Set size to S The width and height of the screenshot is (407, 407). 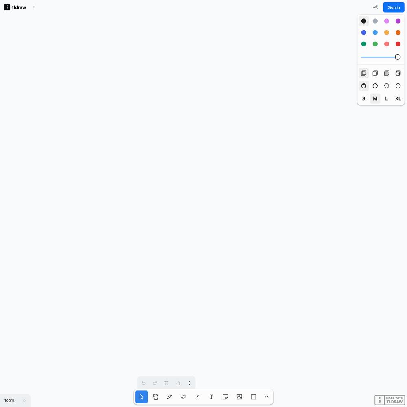pyautogui.click(x=363, y=98)
